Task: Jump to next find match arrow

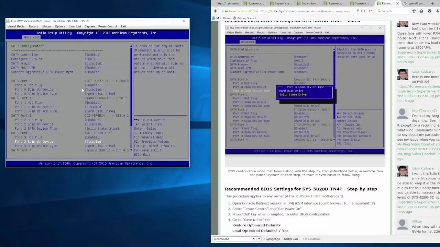Action: coord(259,239)
